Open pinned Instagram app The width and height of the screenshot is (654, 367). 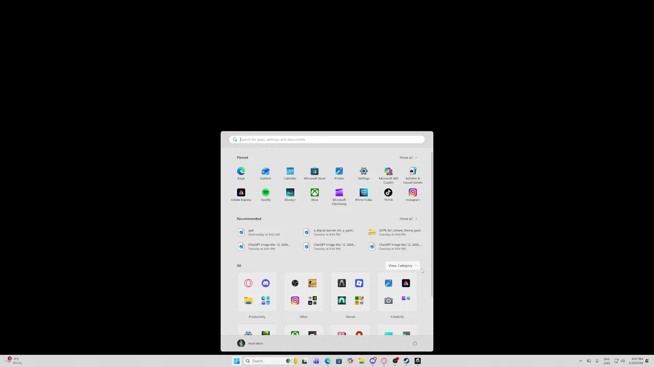click(413, 195)
